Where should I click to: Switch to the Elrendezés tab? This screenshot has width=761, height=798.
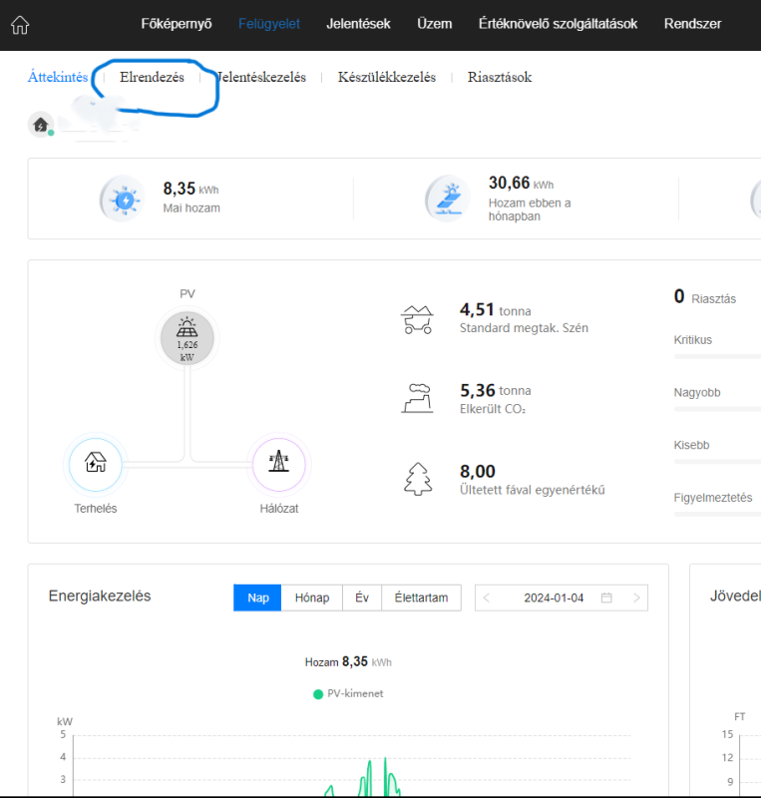click(x=152, y=78)
